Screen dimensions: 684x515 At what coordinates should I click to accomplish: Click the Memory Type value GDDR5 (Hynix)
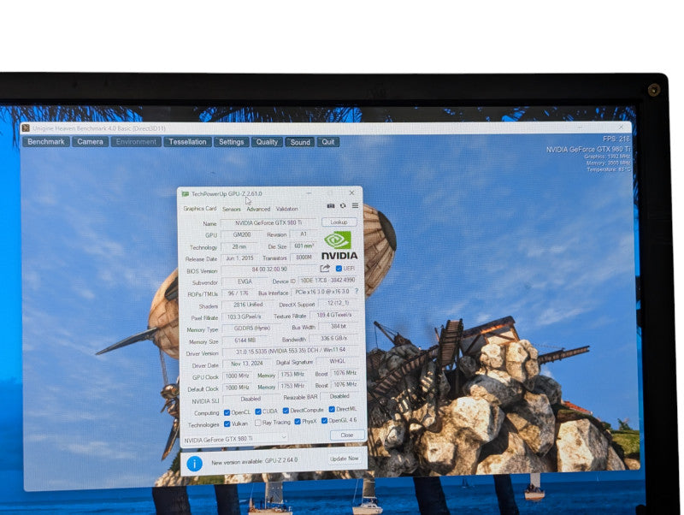coord(251,329)
